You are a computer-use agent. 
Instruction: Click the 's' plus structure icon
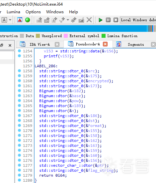[62, 20]
